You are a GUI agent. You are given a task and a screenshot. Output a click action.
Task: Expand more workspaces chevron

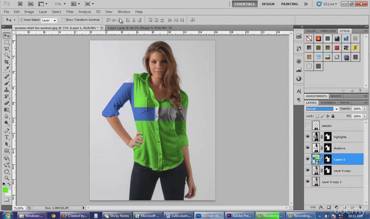(306, 4)
